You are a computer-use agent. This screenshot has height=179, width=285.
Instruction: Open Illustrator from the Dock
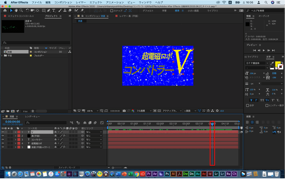(173, 174)
